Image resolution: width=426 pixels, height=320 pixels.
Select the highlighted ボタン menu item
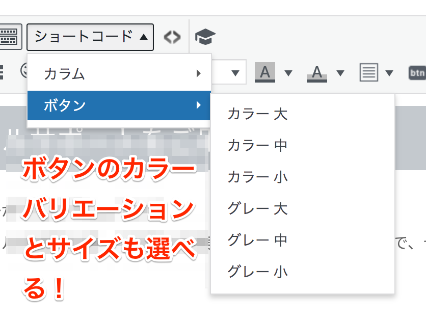point(119,105)
